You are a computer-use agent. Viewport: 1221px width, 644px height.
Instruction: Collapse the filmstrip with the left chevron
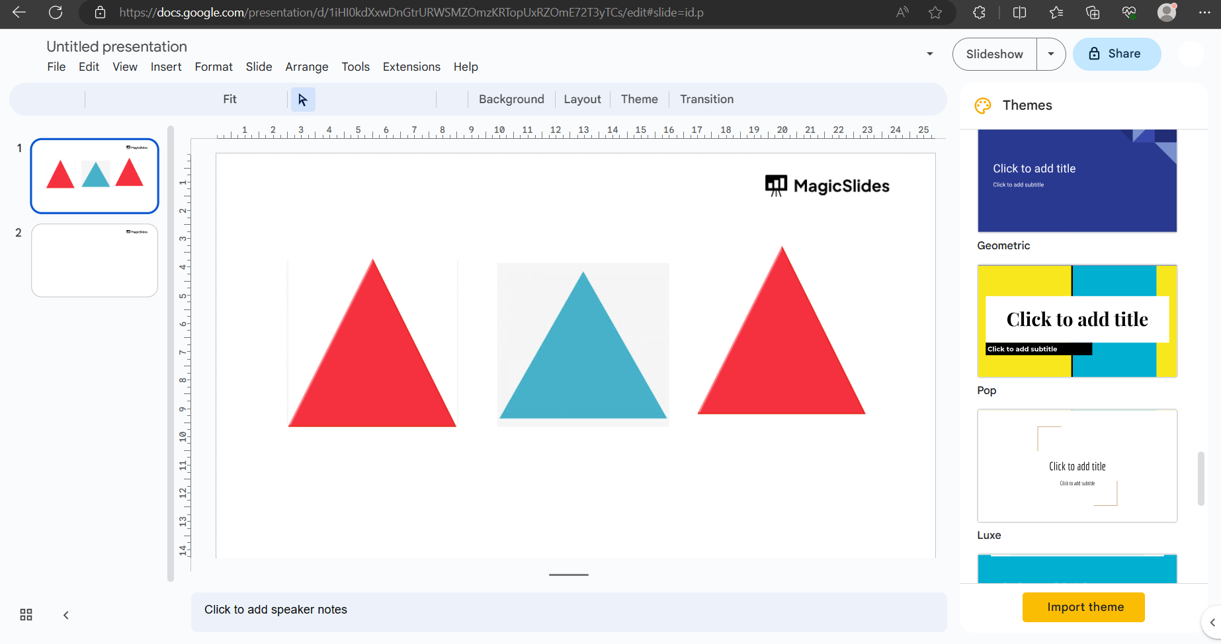66,615
